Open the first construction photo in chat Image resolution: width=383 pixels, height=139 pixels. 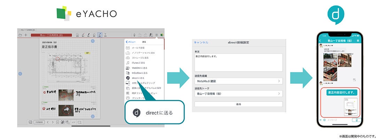330,59
